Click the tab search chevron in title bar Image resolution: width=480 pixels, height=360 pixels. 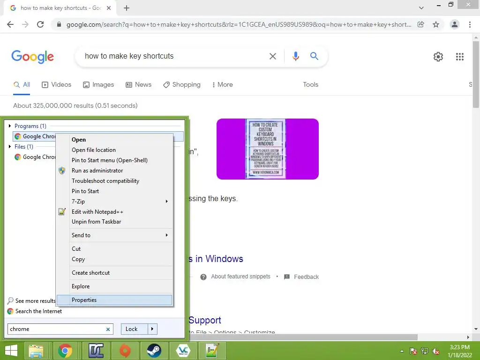(x=421, y=8)
